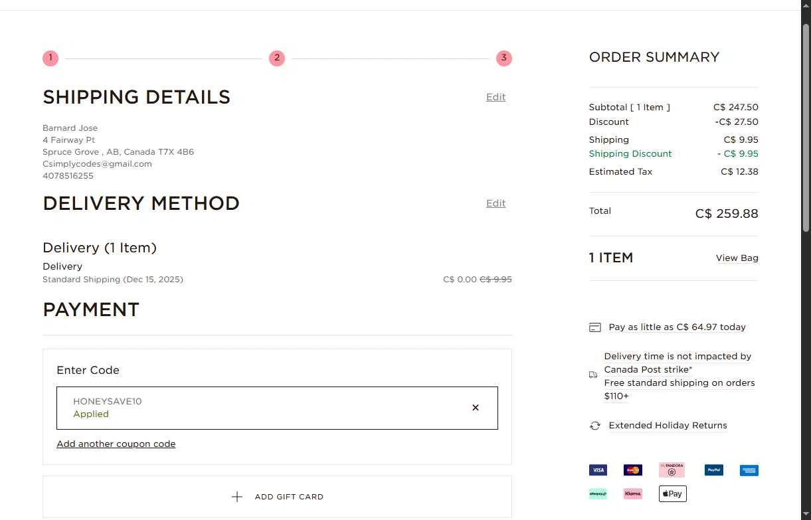Open the View Bag link
Image resolution: width=811 pixels, height=520 pixels.
[737, 258]
